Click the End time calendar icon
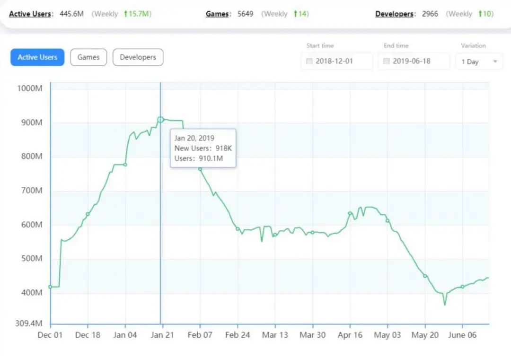Screen dimensions: 511x356 pyautogui.click(x=386, y=61)
